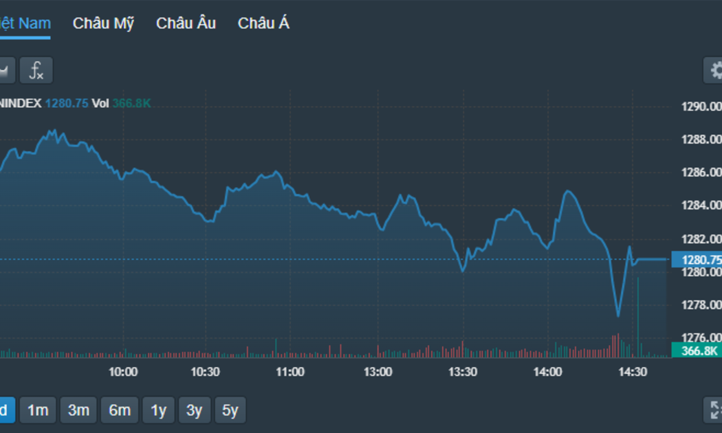
Task: Open chart settings gear icon
Action: [712, 70]
